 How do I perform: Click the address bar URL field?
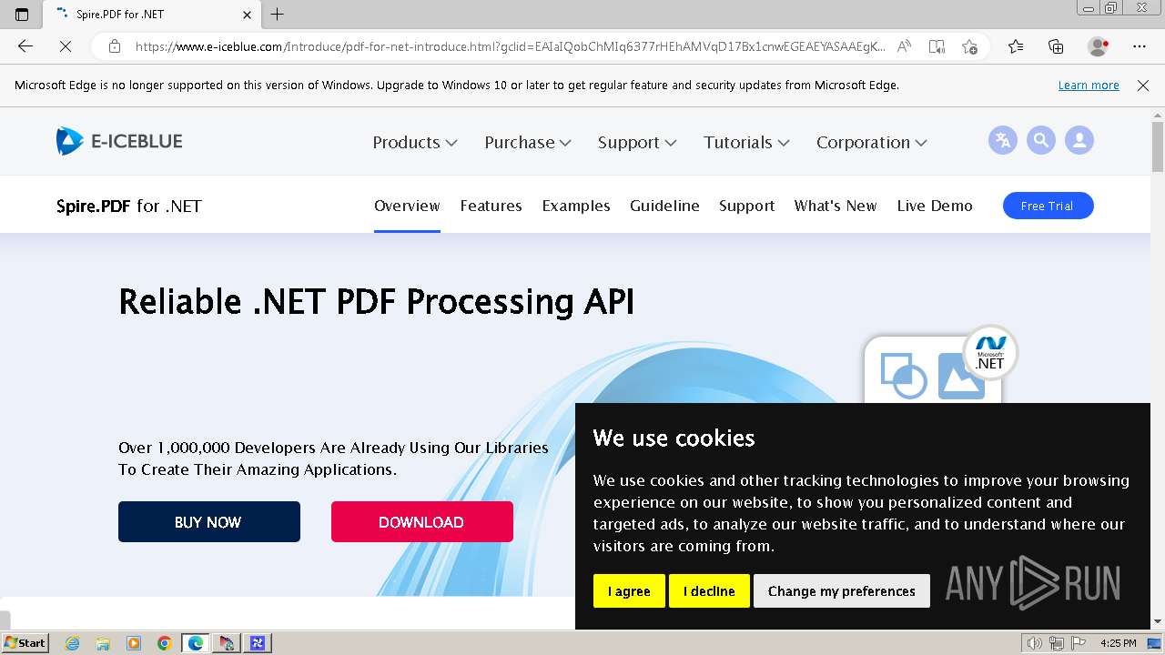tap(510, 46)
